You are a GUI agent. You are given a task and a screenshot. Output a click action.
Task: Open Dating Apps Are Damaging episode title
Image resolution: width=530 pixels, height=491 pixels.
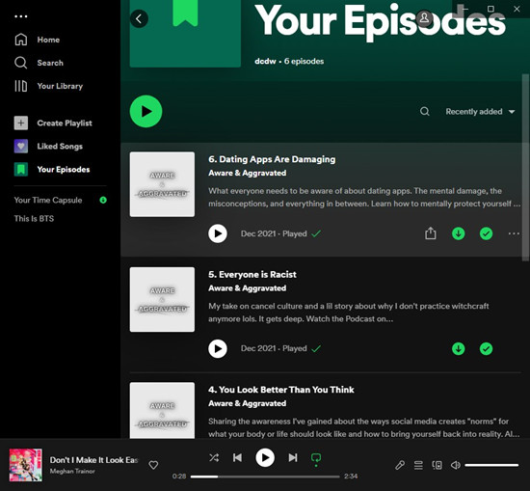[x=272, y=159]
